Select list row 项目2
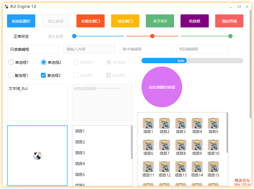 tap(102, 142)
